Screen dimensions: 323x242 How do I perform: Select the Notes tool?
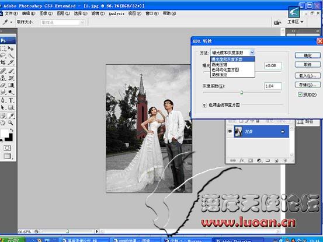[x=3, y=116]
